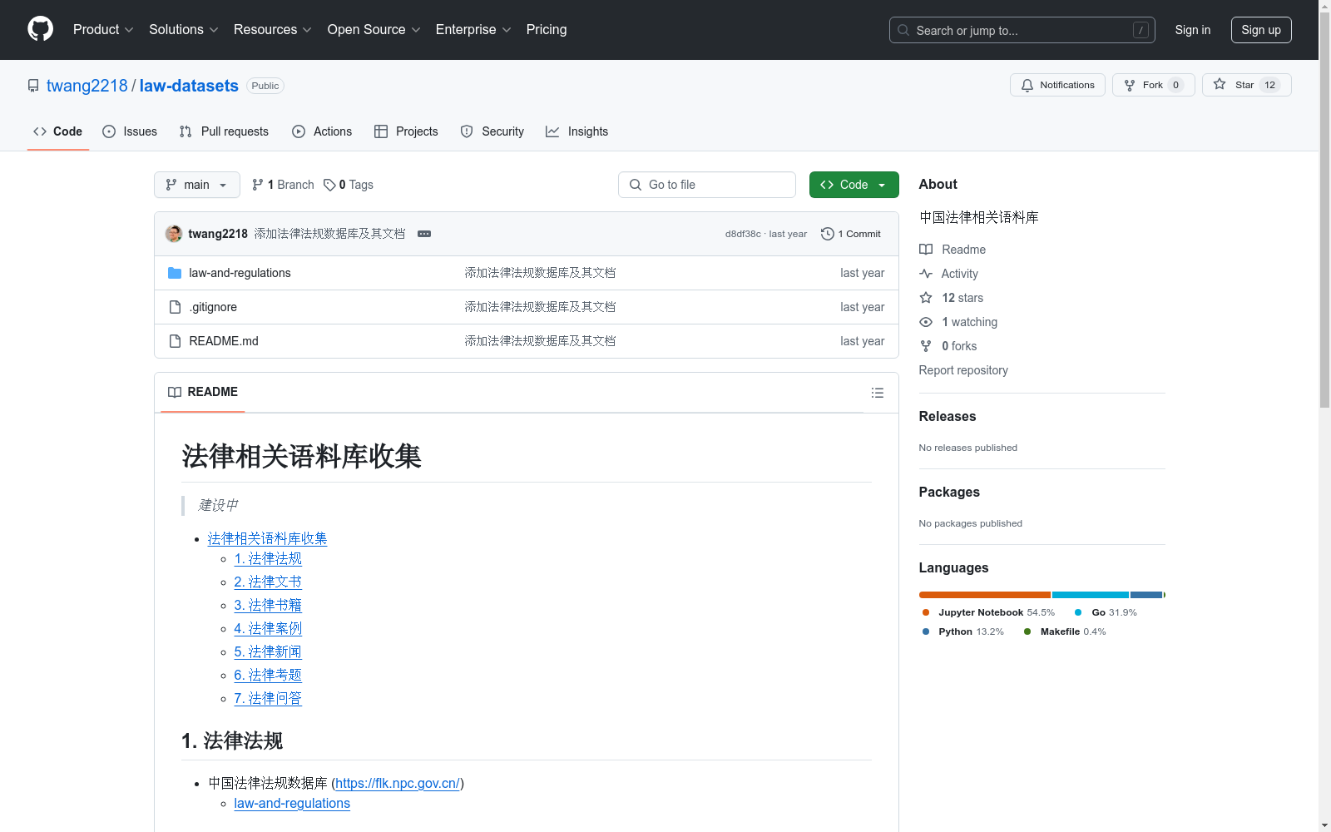Click the Go language bar segment
1331x832 pixels.
tap(1091, 595)
